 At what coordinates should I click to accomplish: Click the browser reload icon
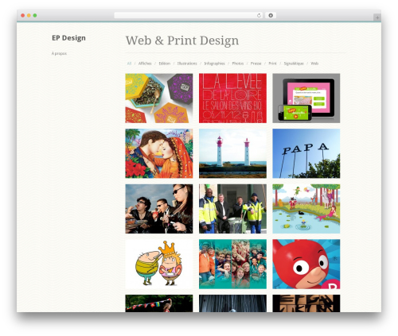pos(259,15)
